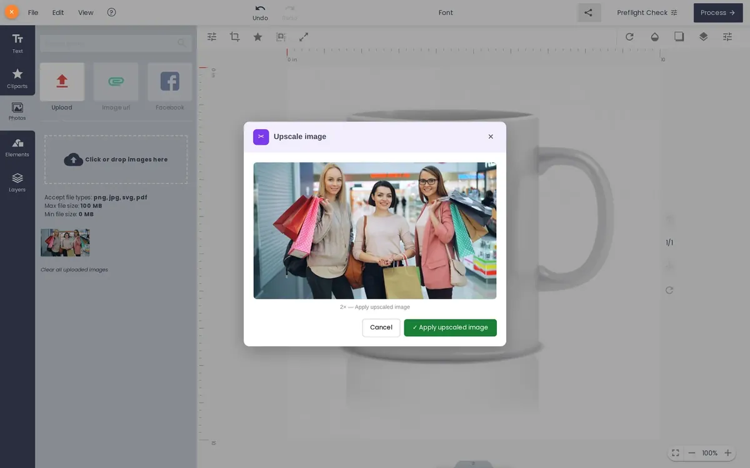Click the zoom out minus button
Screen dimensions: 750x468
point(692,453)
